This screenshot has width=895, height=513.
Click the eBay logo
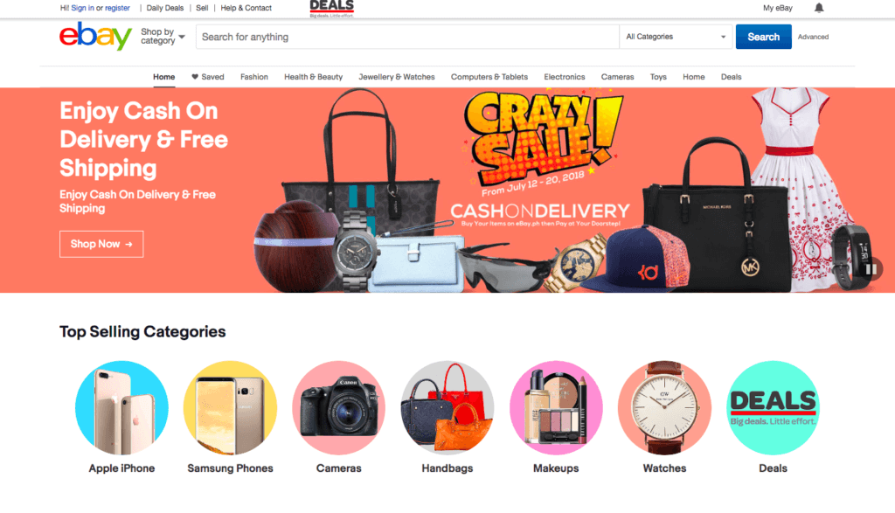click(x=96, y=36)
